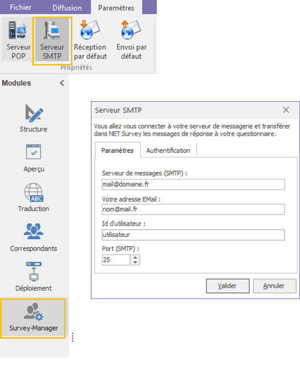Screen dimensions: 300x366
Task: Increase the SMTP port value
Action: [135, 258]
